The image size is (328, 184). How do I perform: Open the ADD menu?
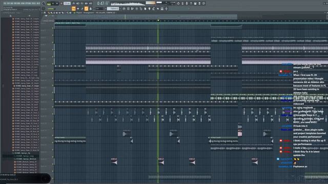(12, 4)
